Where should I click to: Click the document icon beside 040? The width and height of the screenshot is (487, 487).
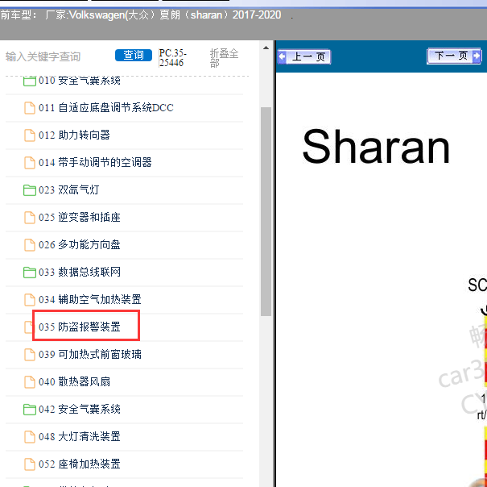click(30, 382)
